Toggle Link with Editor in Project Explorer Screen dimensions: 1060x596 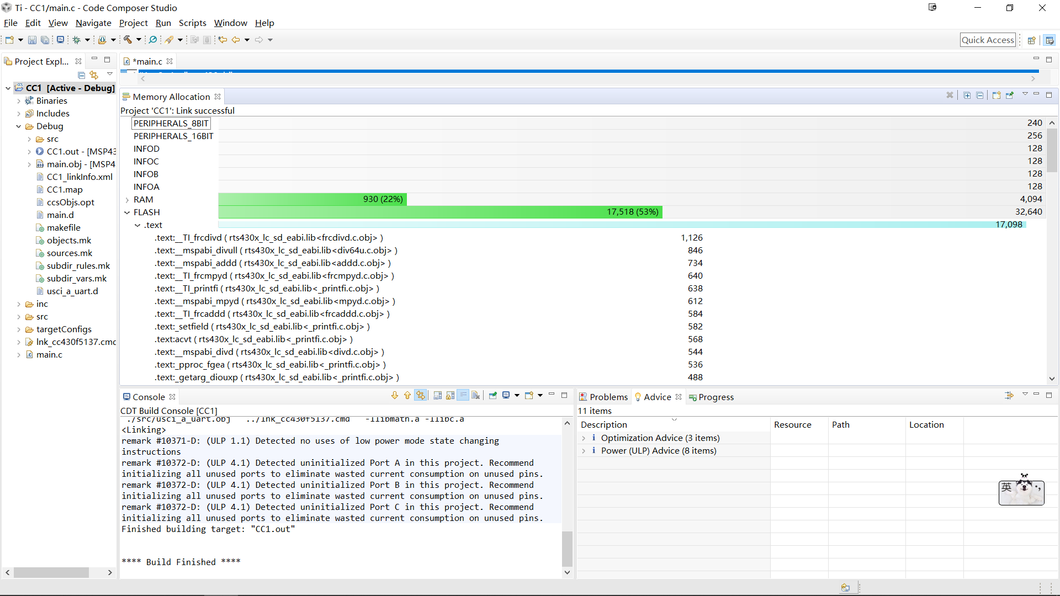(x=94, y=74)
